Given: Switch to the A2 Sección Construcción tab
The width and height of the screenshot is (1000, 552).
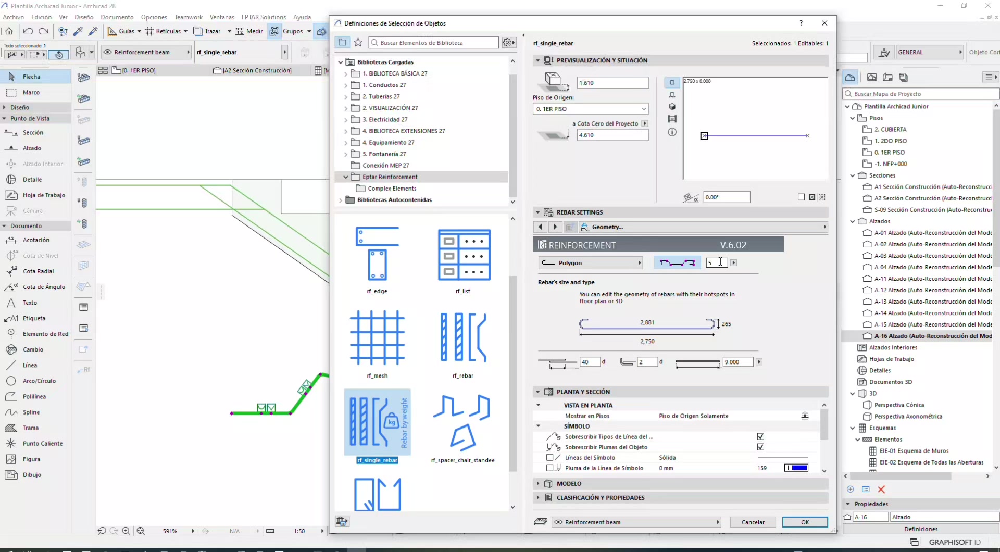Looking at the screenshot, I should click(257, 70).
